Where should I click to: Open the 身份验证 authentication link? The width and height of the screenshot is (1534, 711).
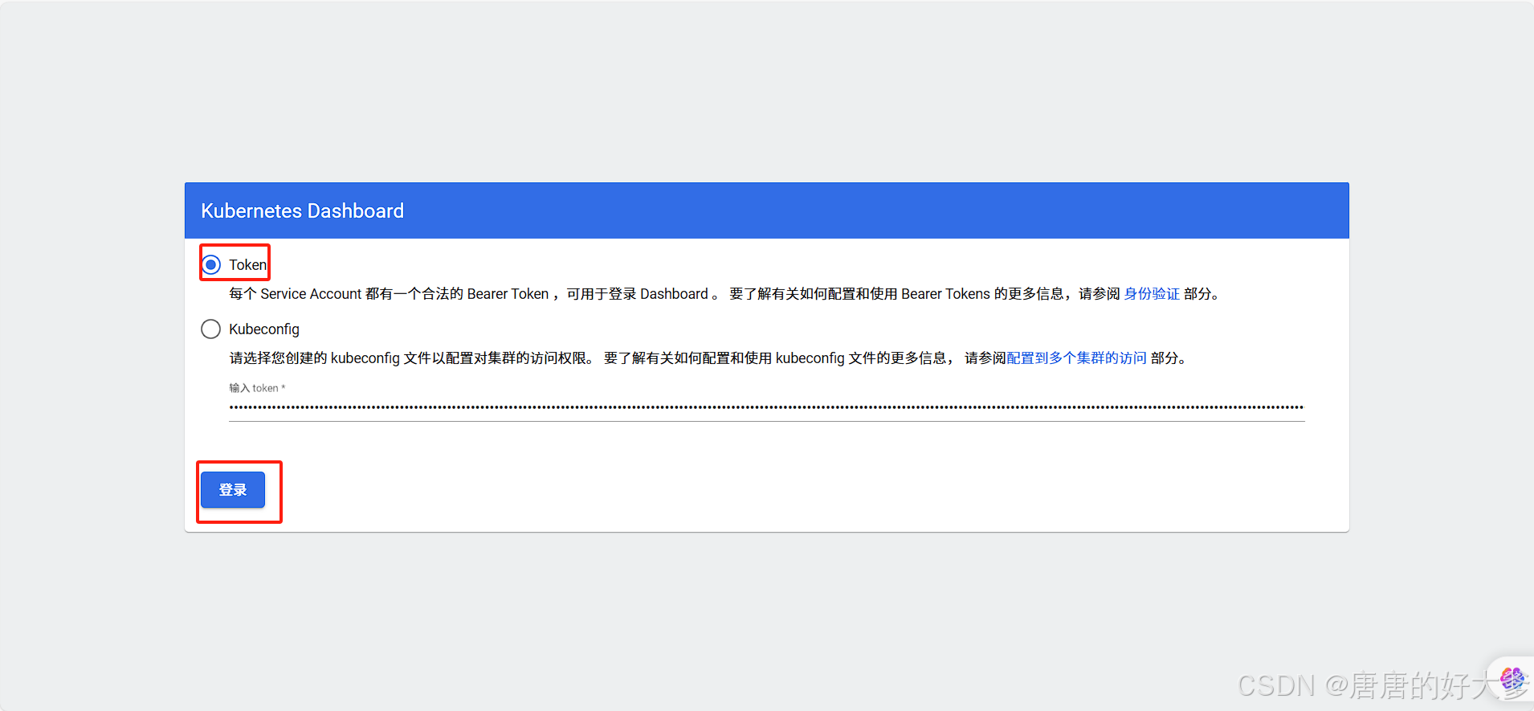[1152, 294]
